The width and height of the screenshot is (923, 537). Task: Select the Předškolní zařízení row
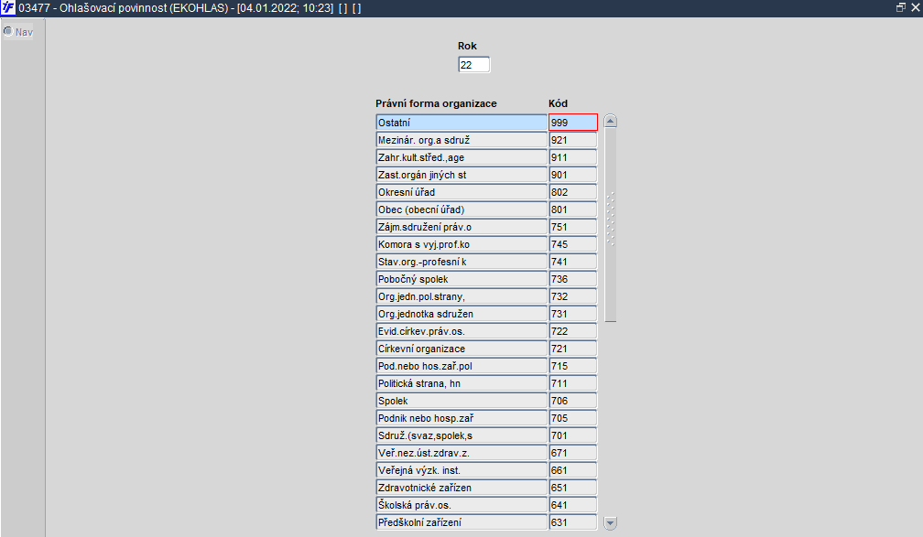pyautogui.click(x=461, y=522)
